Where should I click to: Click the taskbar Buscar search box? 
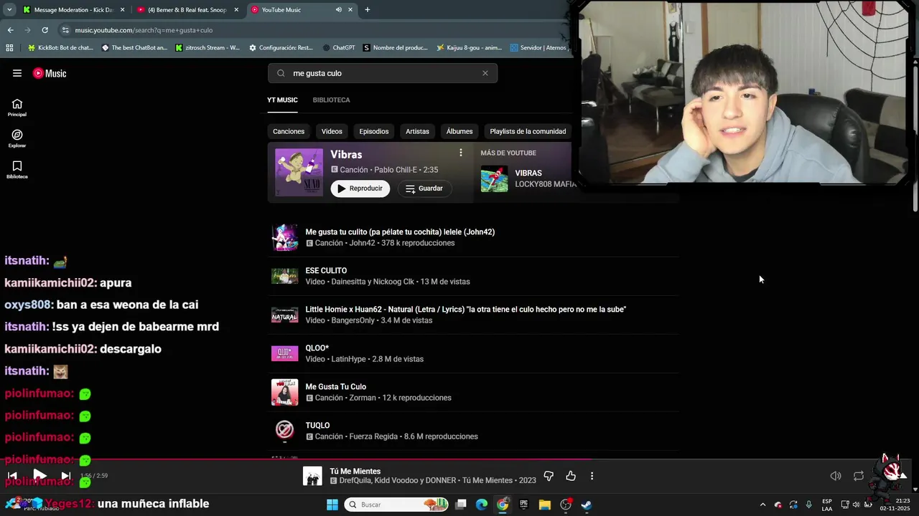coord(396,505)
